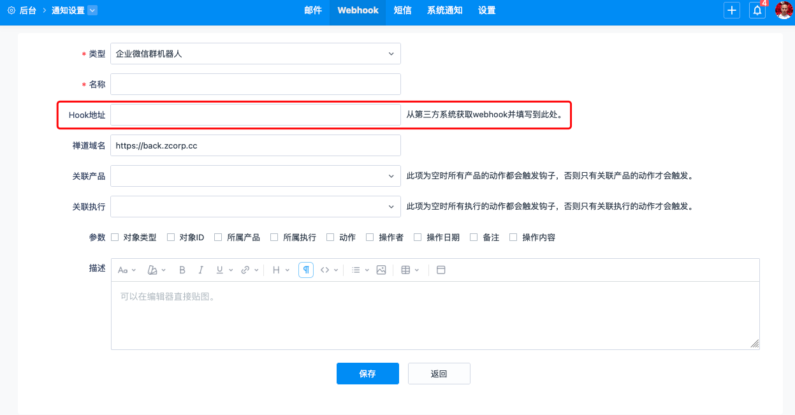Tick the 备注 checkbox
The image size is (795, 415).
474,237
